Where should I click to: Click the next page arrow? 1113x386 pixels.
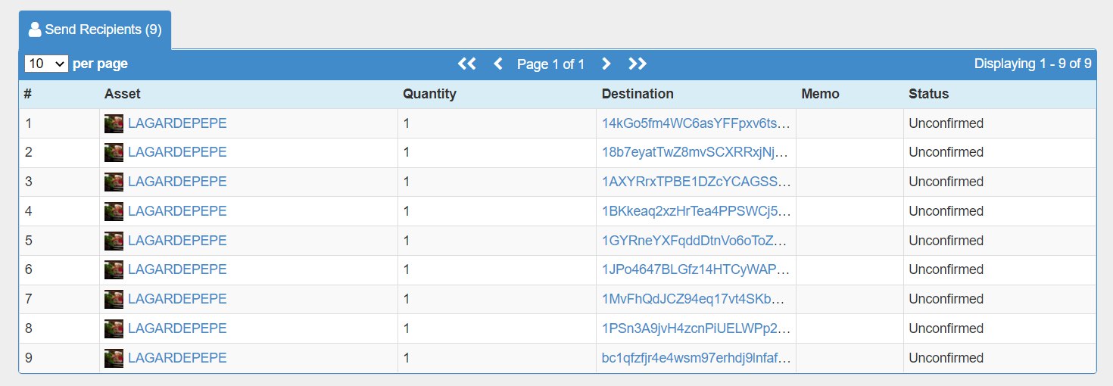pyautogui.click(x=606, y=64)
